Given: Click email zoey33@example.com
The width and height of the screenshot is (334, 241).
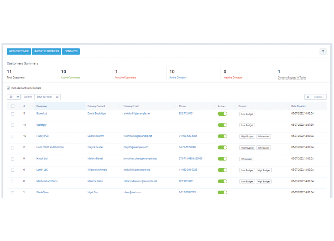Looking at the screenshot, I should tap(136, 147).
